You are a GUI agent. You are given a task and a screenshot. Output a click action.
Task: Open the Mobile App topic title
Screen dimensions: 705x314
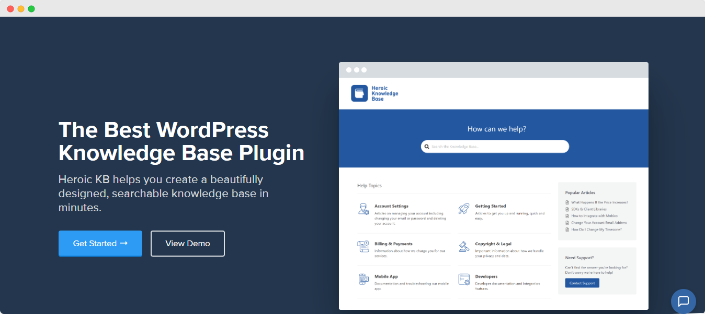386,276
